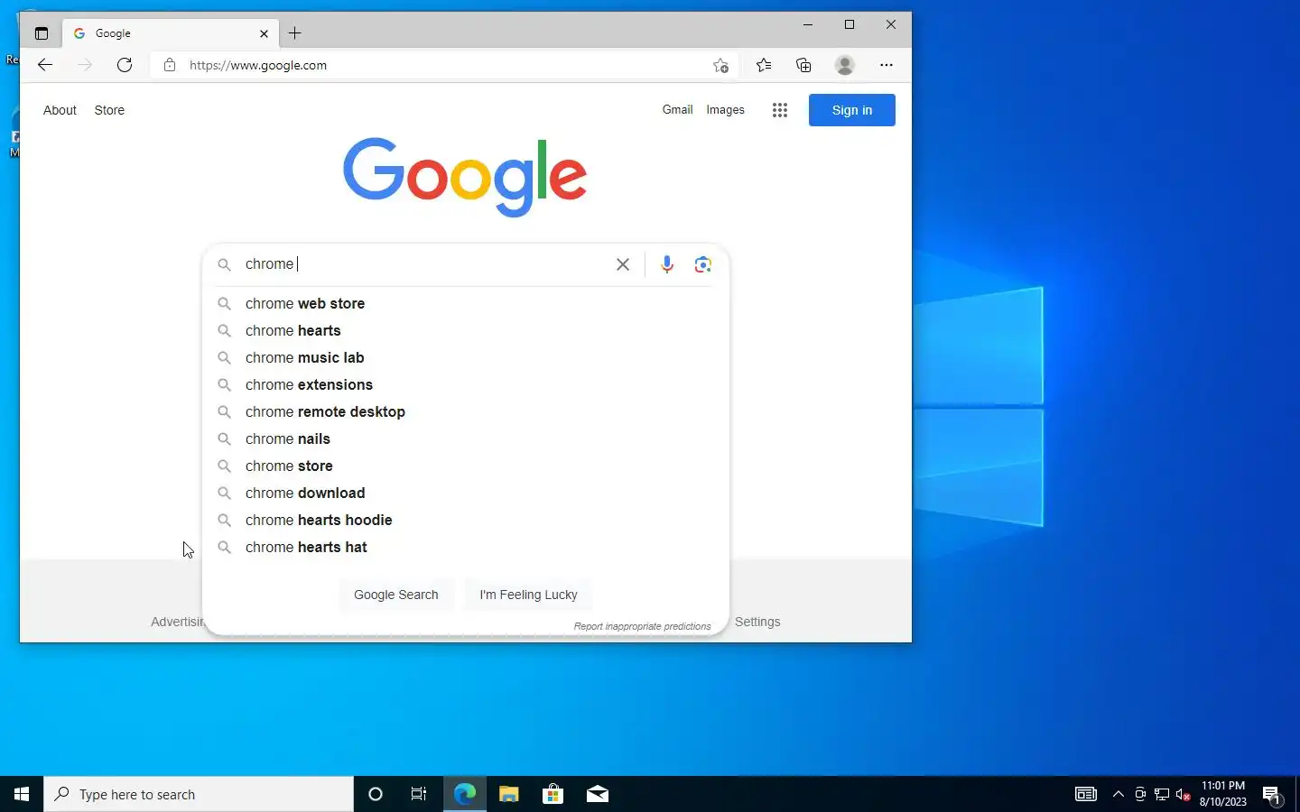Choose suggestion chrome download
The width and height of the screenshot is (1300, 812).
466,493
